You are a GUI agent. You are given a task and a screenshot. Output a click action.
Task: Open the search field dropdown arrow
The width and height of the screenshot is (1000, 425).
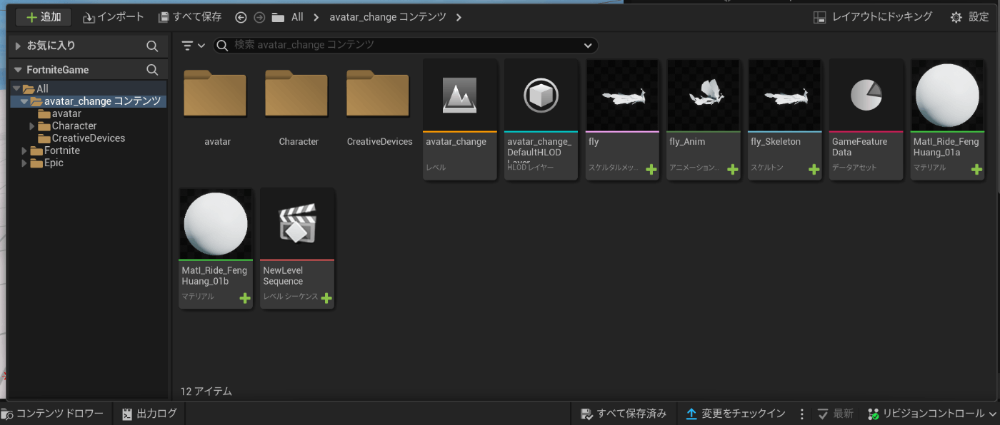tap(588, 46)
